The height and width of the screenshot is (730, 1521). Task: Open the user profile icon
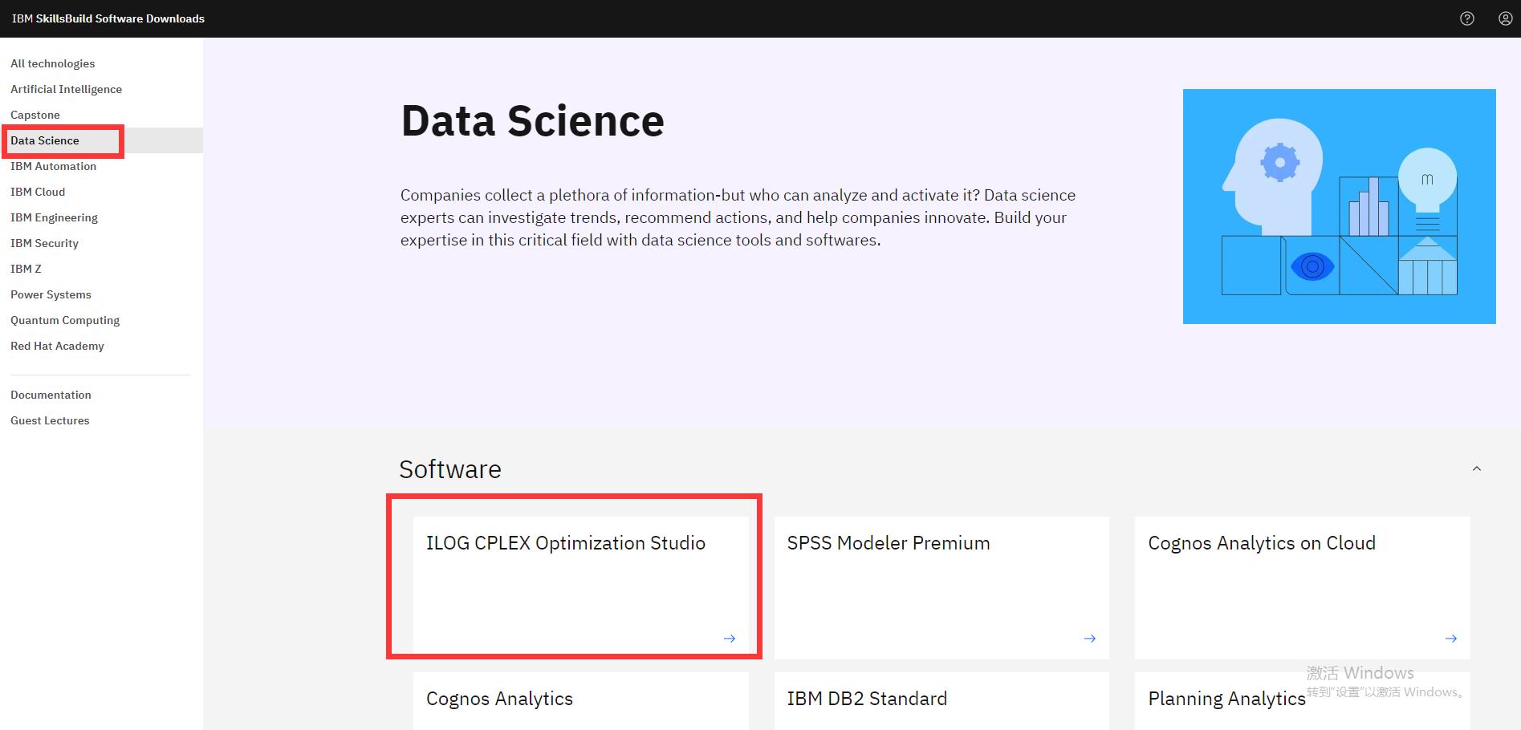tap(1506, 18)
